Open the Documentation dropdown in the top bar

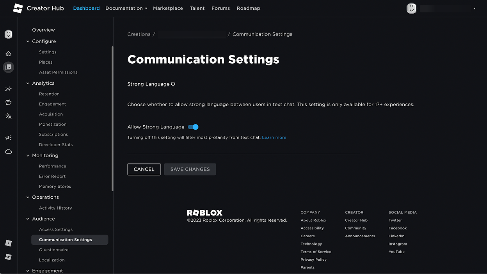click(x=126, y=8)
